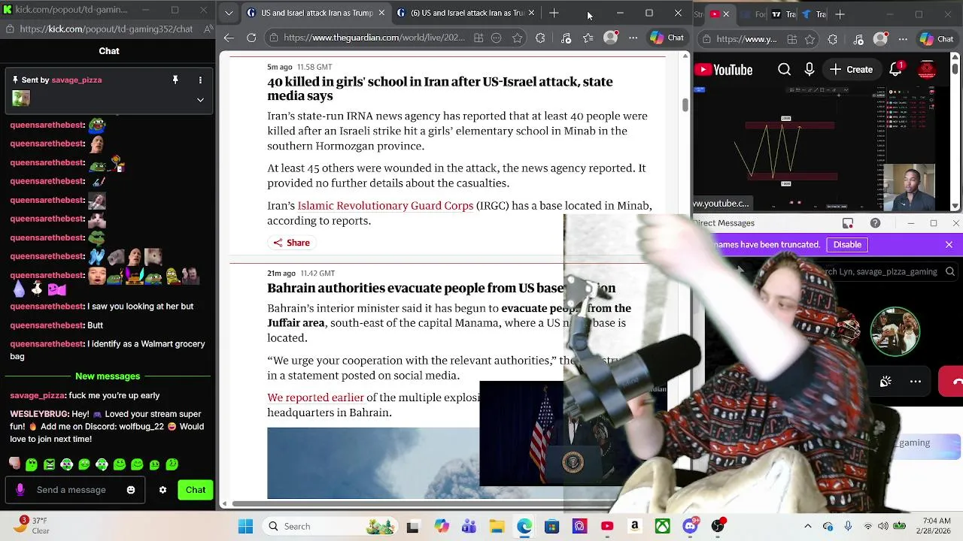This screenshot has height=541, width=963.
Task: Open new tab in YouTube browser window
Action: pos(840,14)
